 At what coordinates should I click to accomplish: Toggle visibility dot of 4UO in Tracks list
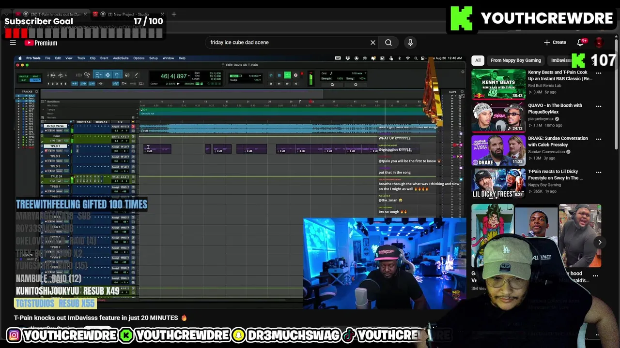coord(18,96)
